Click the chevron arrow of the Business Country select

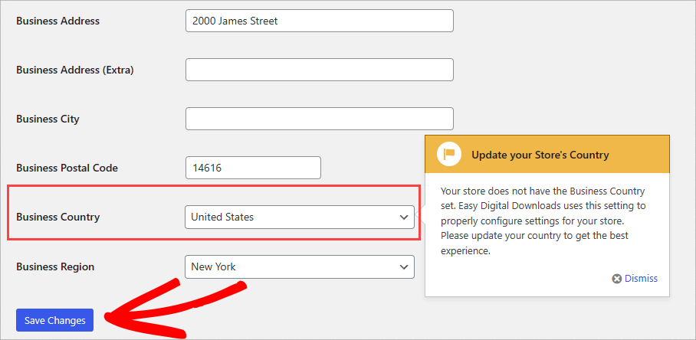(x=404, y=217)
